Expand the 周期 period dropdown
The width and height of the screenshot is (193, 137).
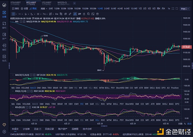click(x=44, y=8)
